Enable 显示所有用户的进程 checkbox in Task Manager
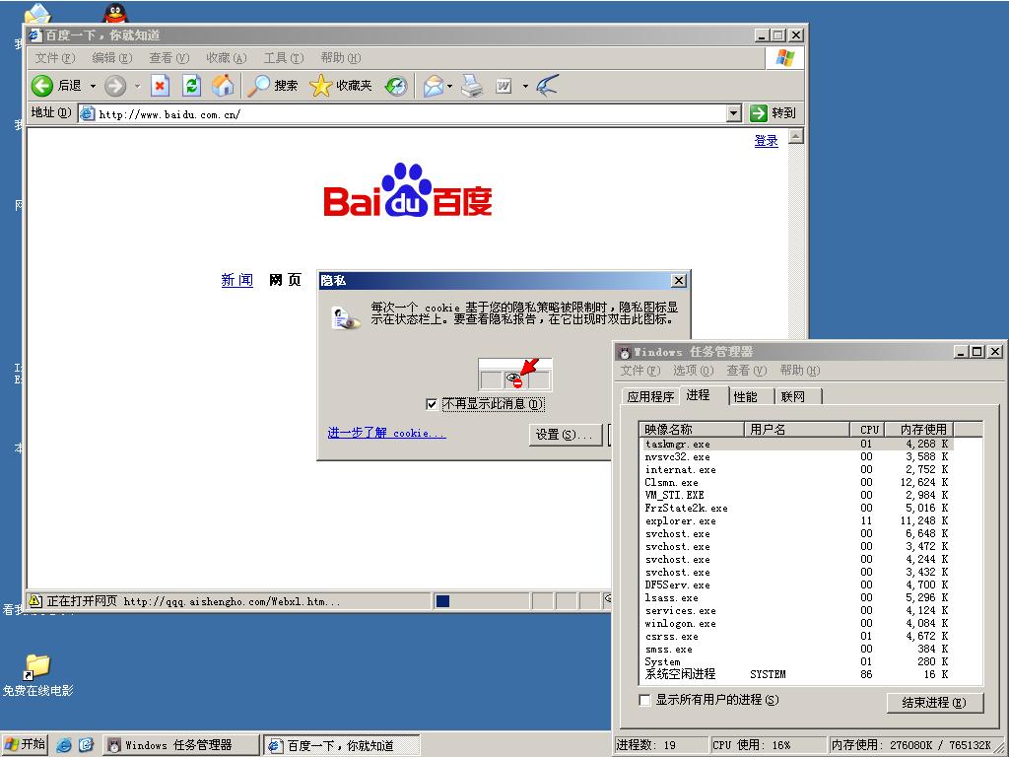Image resolution: width=1009 pixels, height=757 pixels. [644, 700]
